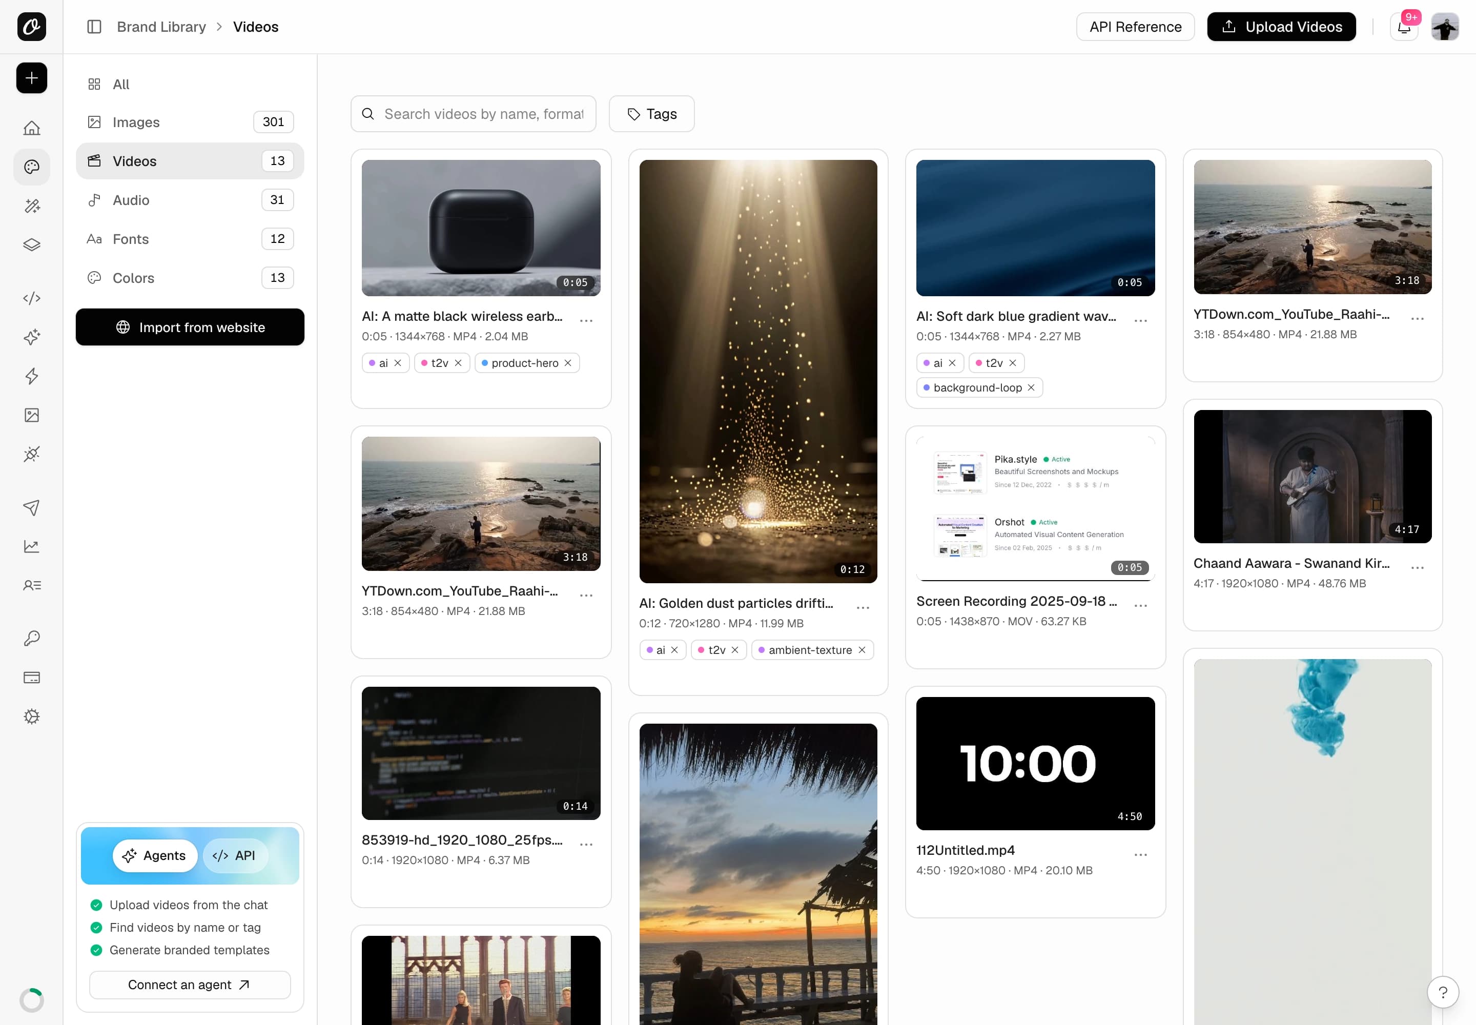Select the Images category
Screen dimensions: 1476x1025
190,122
